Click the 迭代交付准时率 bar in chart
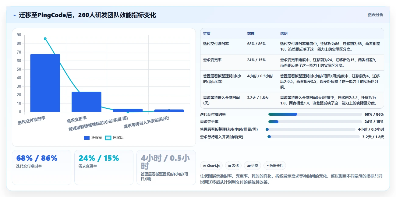This screenshot has width=396, height=197. [45, 83]
